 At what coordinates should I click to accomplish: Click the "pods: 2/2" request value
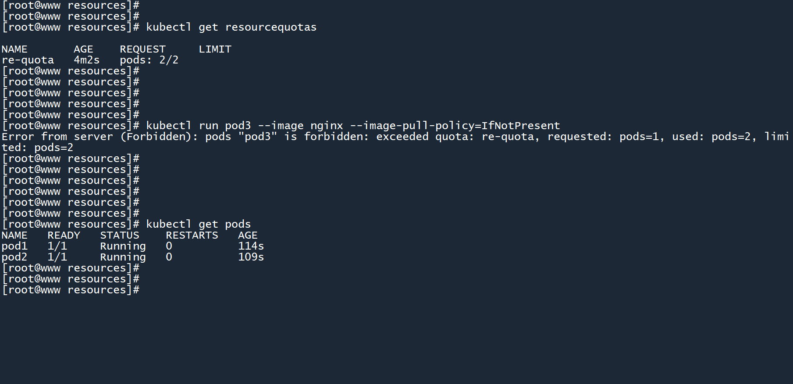click(149, 60)
